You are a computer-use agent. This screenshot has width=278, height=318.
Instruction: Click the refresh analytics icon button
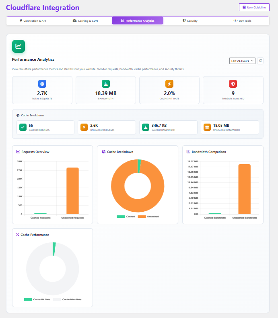click(260, 61)
